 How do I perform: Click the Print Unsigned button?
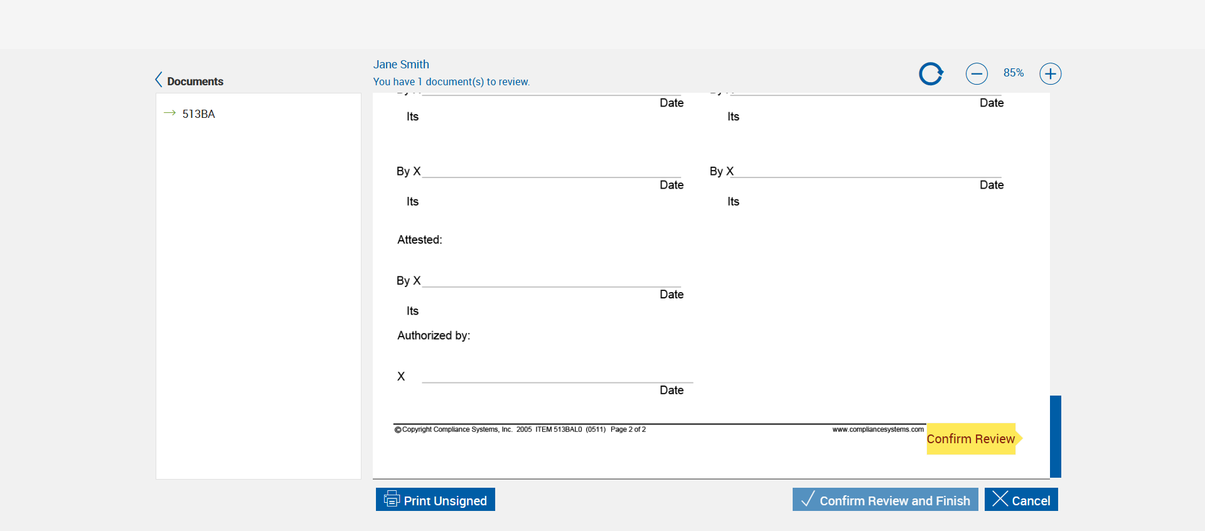[436, 500]
